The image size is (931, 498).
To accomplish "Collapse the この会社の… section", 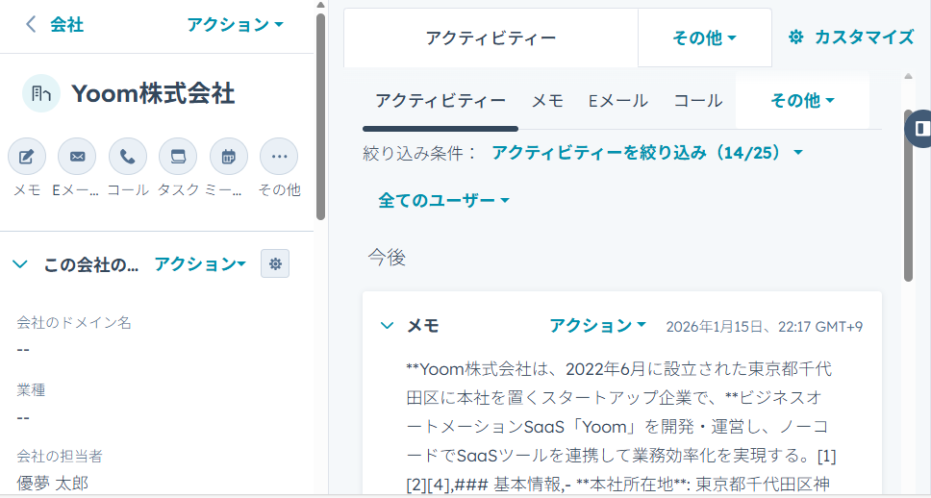I will point(20,264).
